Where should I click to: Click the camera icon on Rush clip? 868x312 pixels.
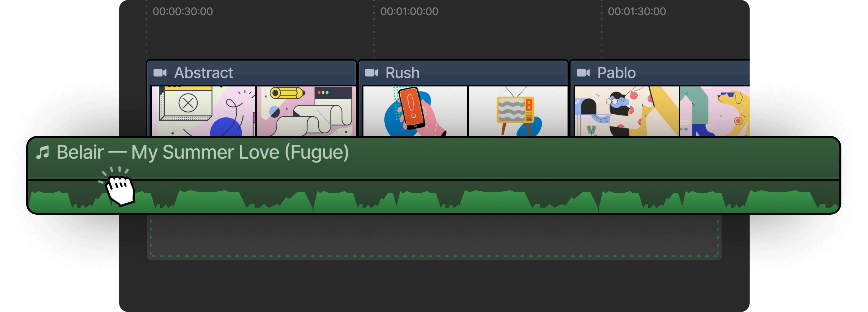click(x=371, y=73)
